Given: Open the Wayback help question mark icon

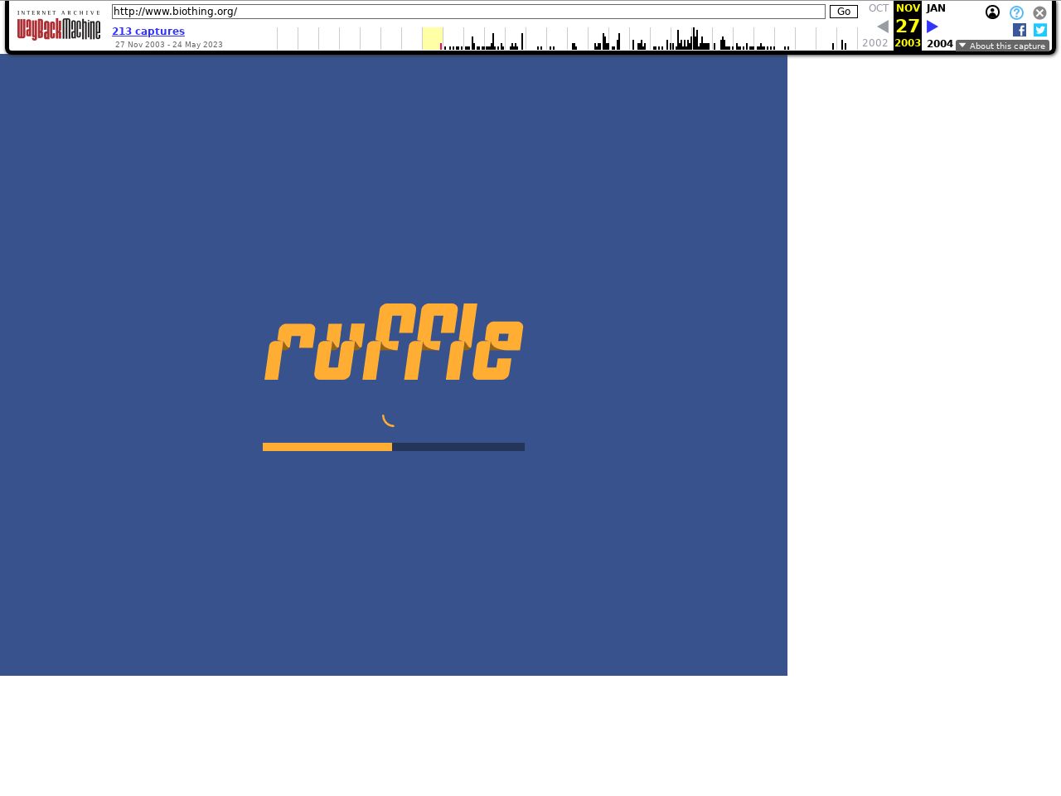Looking at the screenshot, I should click(x=1016, y=12).
